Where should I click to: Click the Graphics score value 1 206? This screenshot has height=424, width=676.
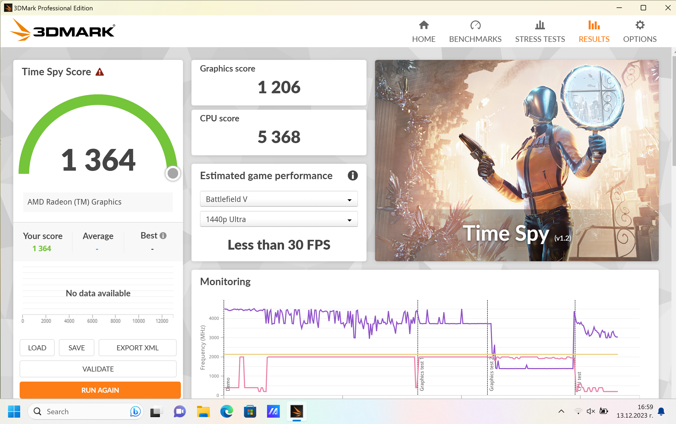pyautogui.click(x=279, y=87)
